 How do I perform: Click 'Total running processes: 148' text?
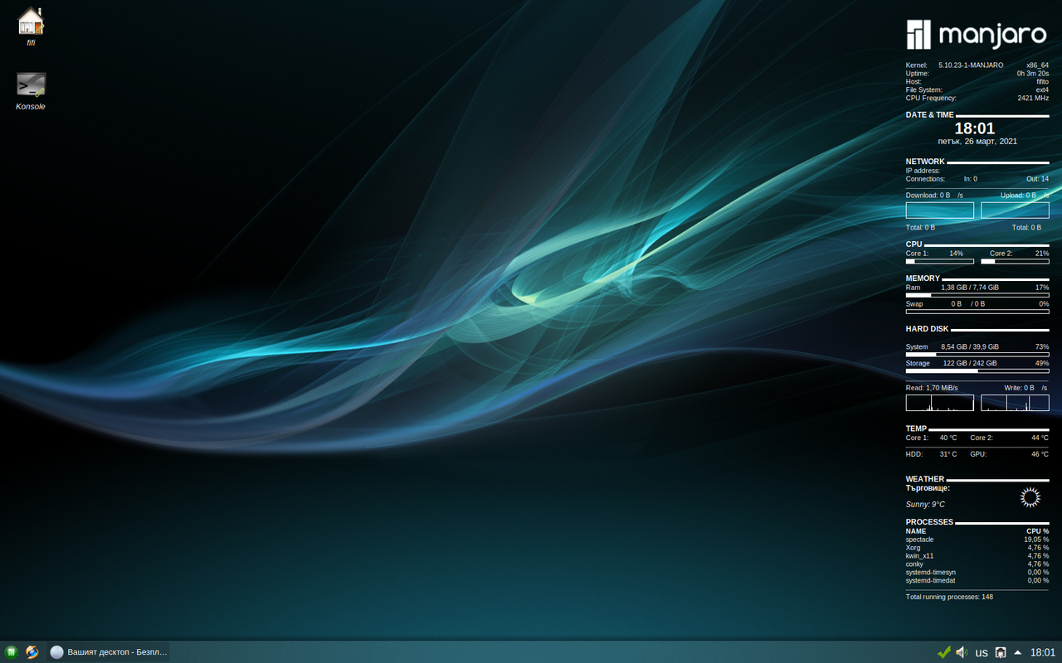(949, 597)
